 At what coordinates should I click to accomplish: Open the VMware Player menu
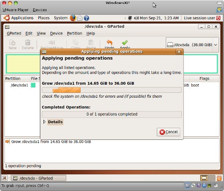(x=16, y=10)
